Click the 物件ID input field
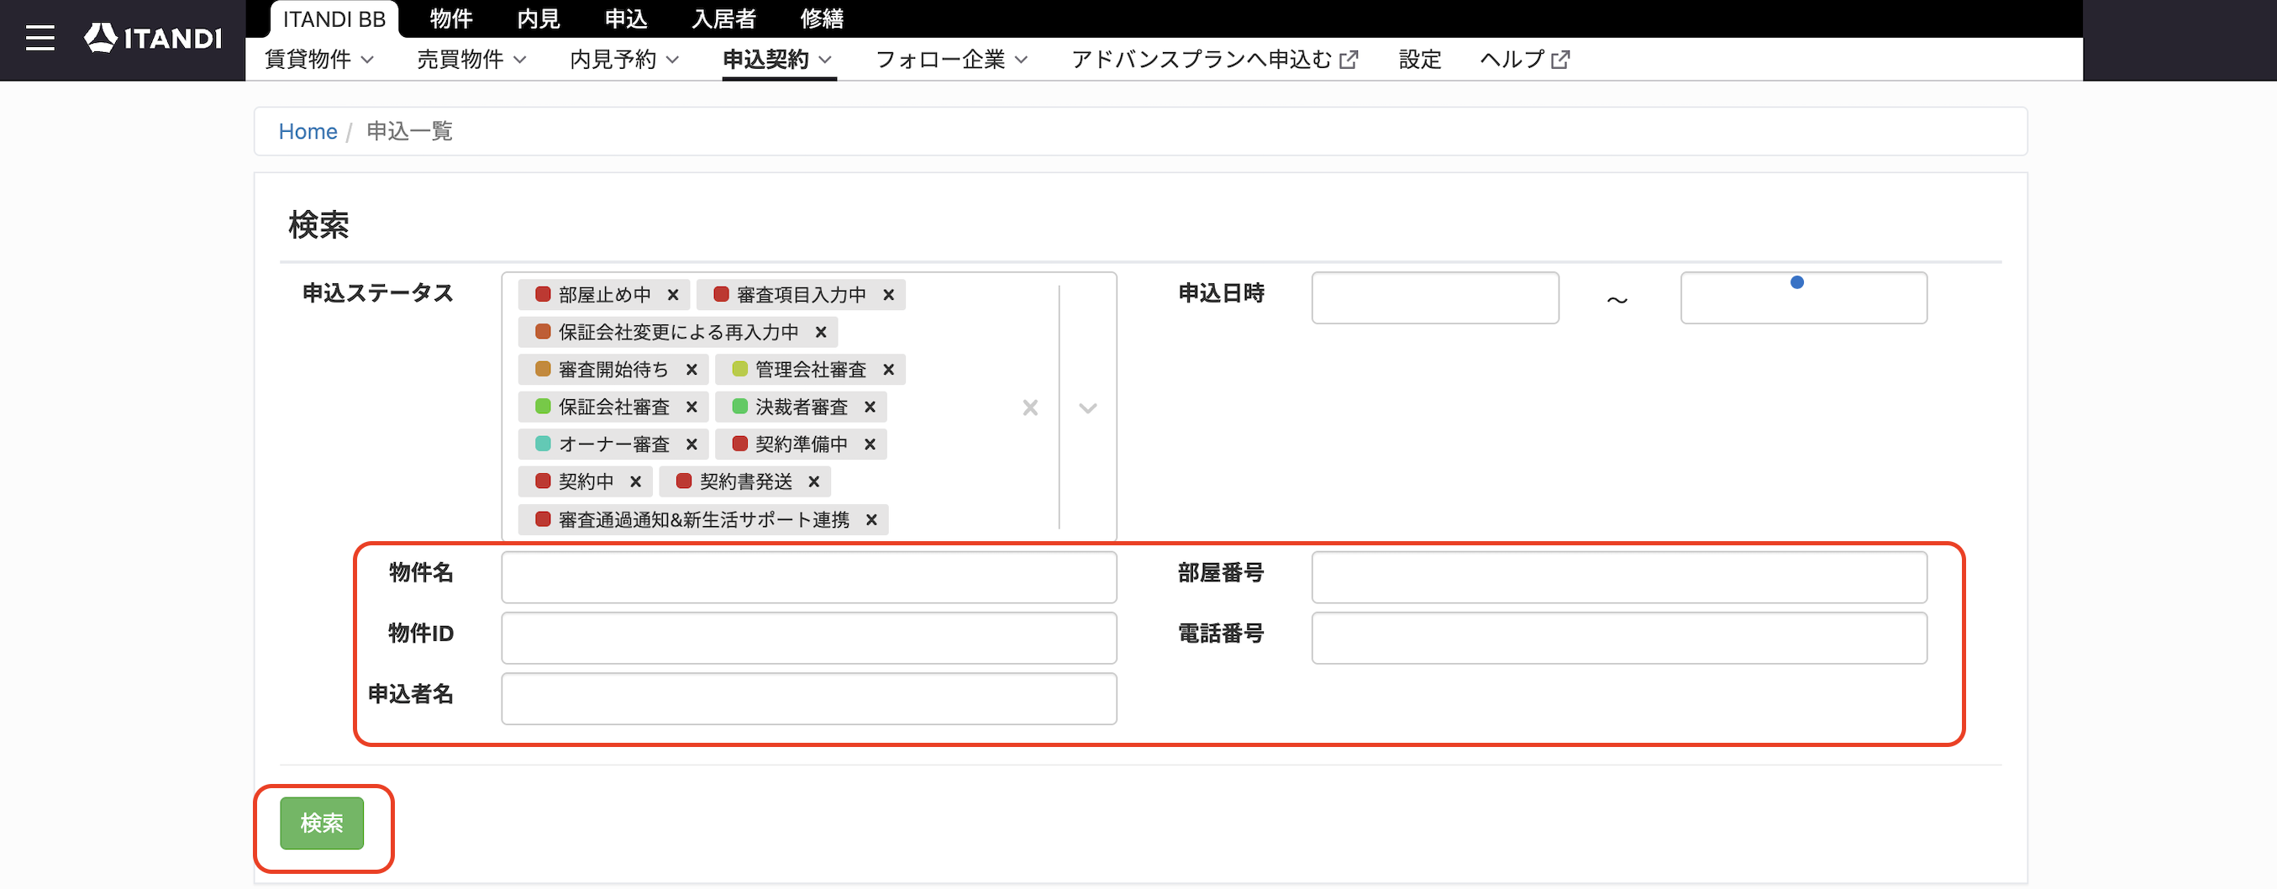Screen dimensions: 2277x889 (x=809, y=638)
